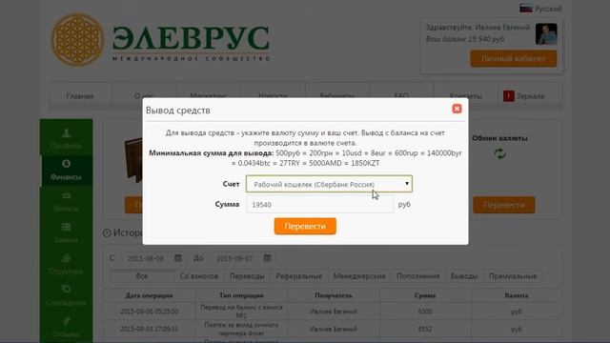Open the Зеркала menu item
This screenshot has height=343, width=610.
(530, 96)
